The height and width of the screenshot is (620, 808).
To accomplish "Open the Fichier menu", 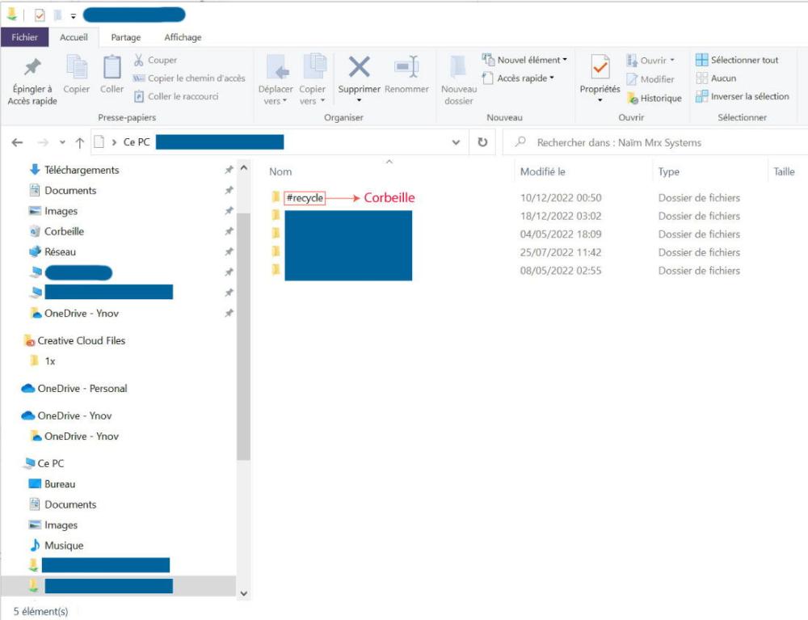I will [24, 37].
